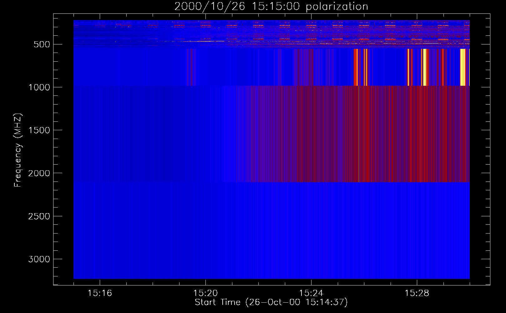Click the plot title "2000/10/26 15:15:00 polarization"

point(271,7)
